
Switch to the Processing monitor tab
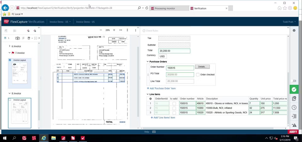[x=169, y=8]
